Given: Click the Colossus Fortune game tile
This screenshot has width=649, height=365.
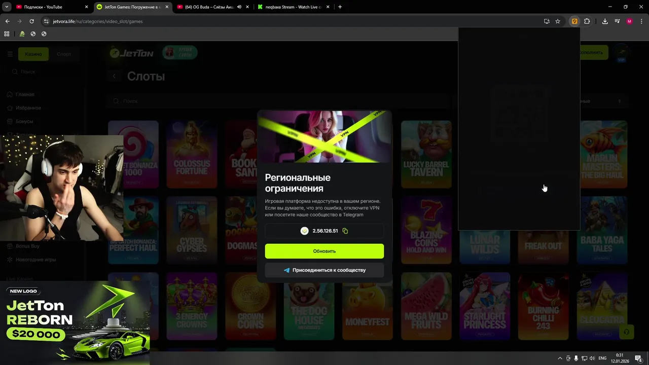Looking at the screenshot, I should click(192, 154).
